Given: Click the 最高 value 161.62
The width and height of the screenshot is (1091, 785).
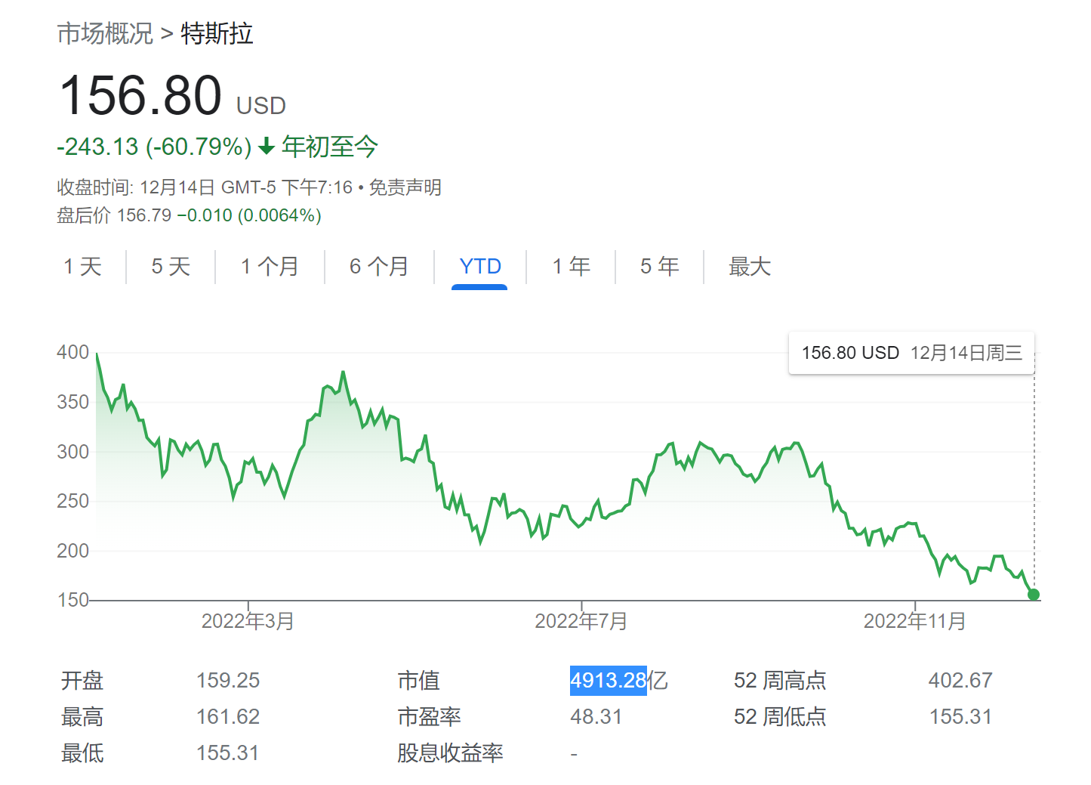Looking at the screenshot, I should click(228, 717).
